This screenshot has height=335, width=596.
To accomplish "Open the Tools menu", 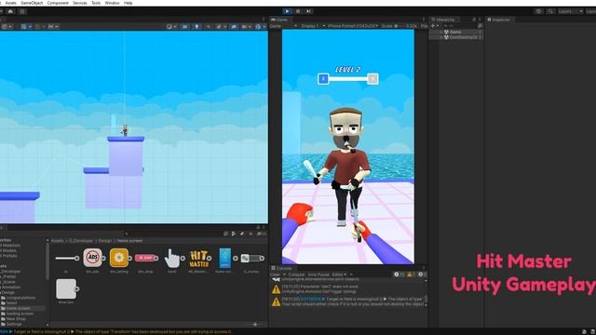I will coord(96,3).
